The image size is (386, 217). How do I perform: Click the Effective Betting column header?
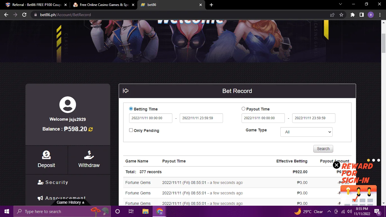point(292,161)
